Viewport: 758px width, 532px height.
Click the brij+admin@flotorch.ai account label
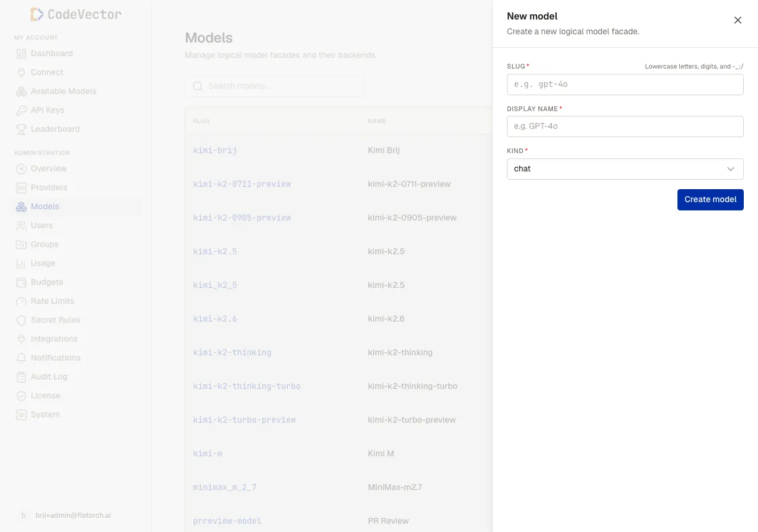point(73,515)
